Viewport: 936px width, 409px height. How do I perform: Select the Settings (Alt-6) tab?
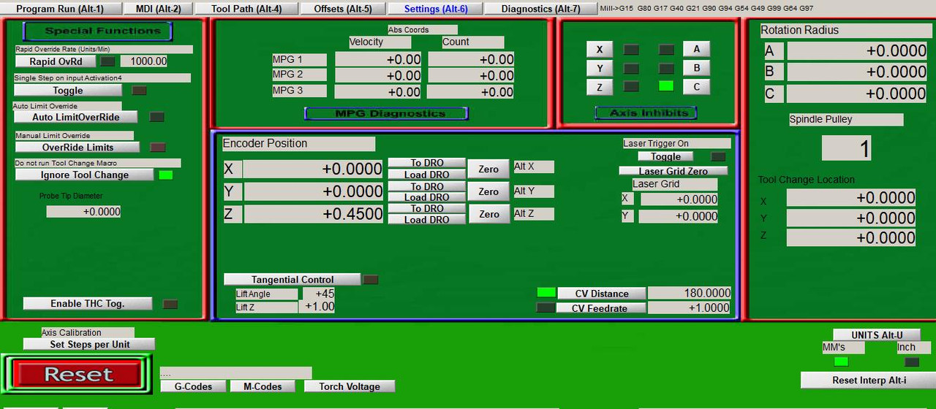coord(435,9)
